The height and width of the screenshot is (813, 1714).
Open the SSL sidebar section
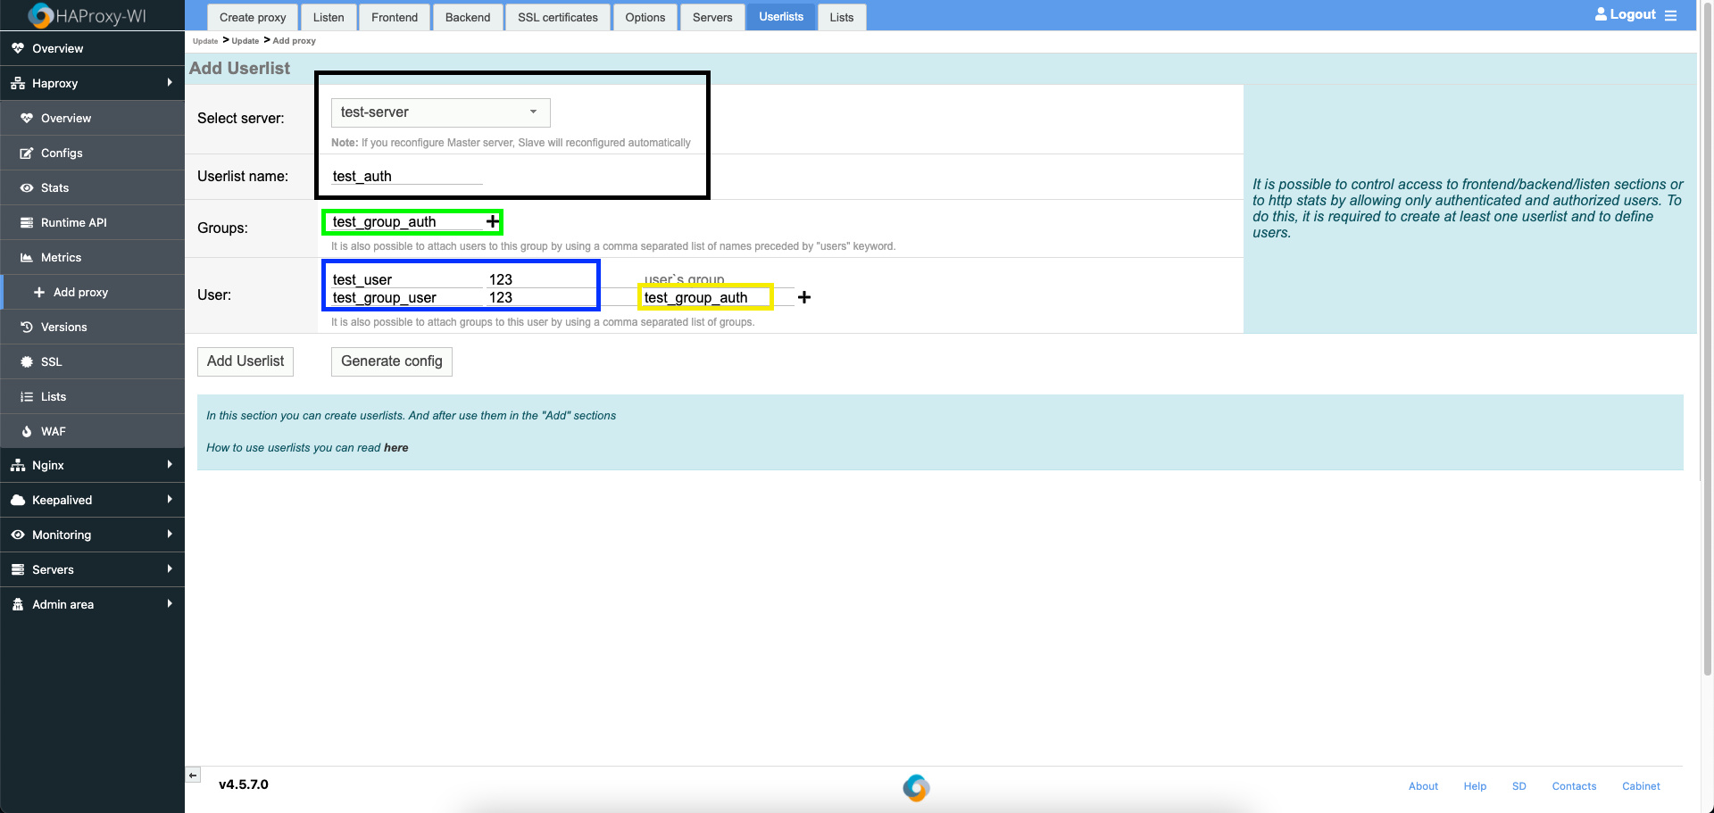[x=51, y=361]
